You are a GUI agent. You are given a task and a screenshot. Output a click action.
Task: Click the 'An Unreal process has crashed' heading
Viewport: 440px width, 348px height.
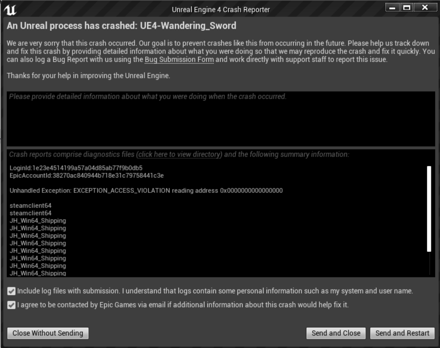(x=121, y=26)
